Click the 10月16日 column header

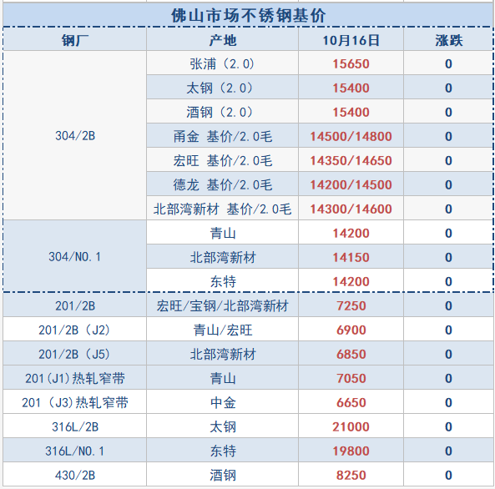tap(351, 40)
